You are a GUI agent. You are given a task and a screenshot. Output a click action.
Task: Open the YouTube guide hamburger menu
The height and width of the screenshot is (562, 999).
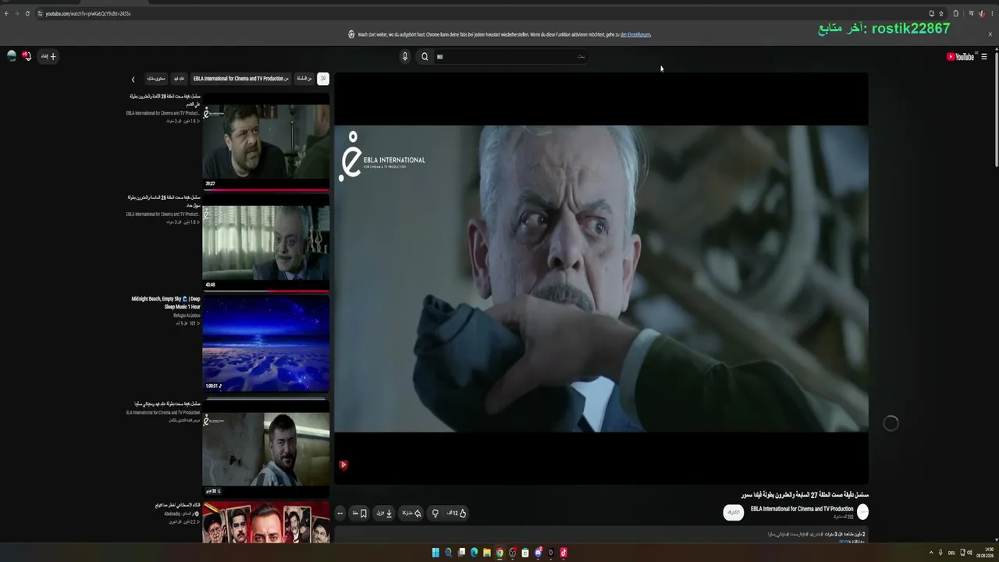coord(984,56)
